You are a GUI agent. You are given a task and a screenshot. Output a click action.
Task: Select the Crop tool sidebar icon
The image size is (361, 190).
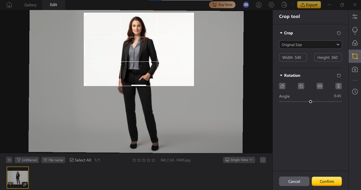click(355, 56)
